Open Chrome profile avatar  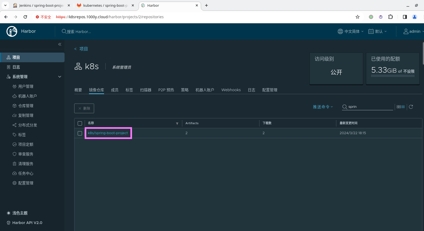415,17
